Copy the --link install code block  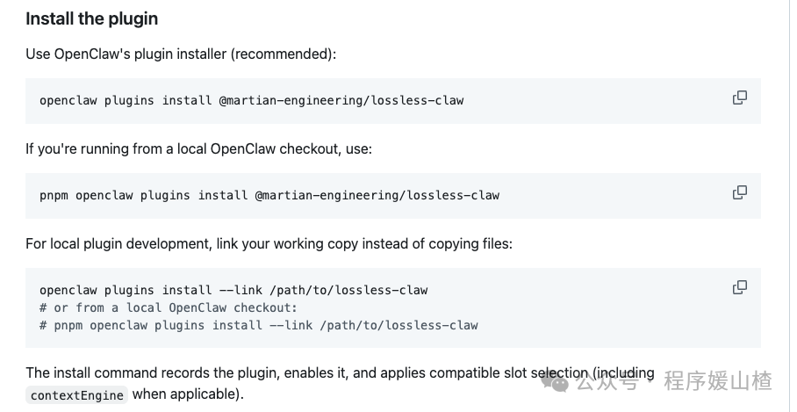pyautogui.click(x=739, y=287)
